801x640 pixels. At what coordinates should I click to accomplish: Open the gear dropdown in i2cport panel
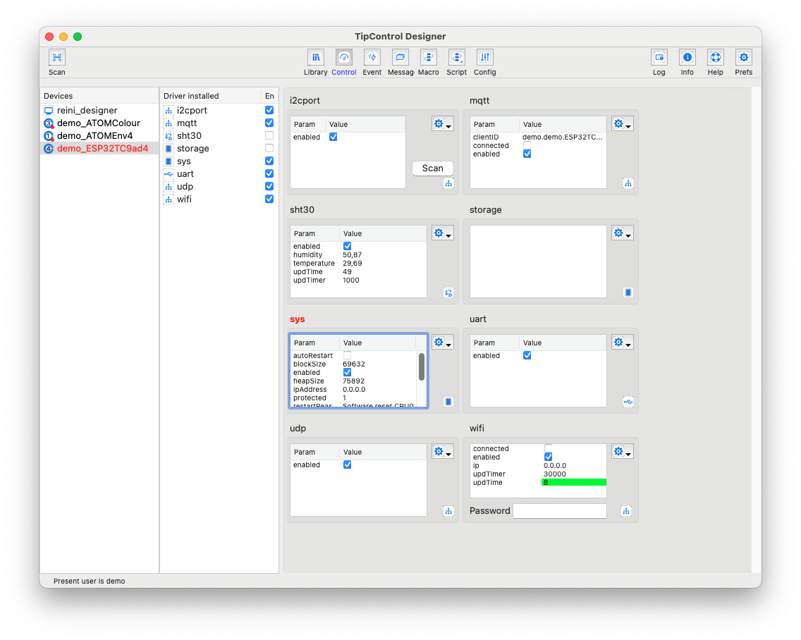coord(442,124)
